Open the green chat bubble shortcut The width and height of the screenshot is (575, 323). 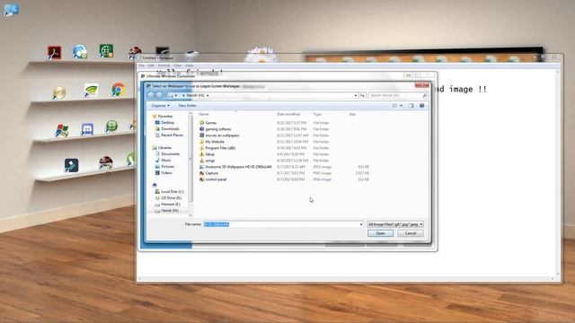coord(111,127)
